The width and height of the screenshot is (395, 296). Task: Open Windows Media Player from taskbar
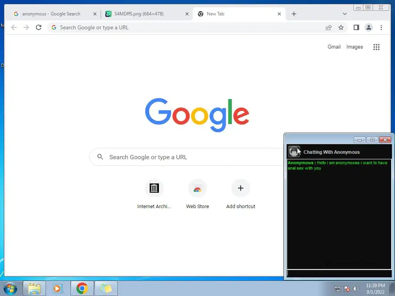58,288
